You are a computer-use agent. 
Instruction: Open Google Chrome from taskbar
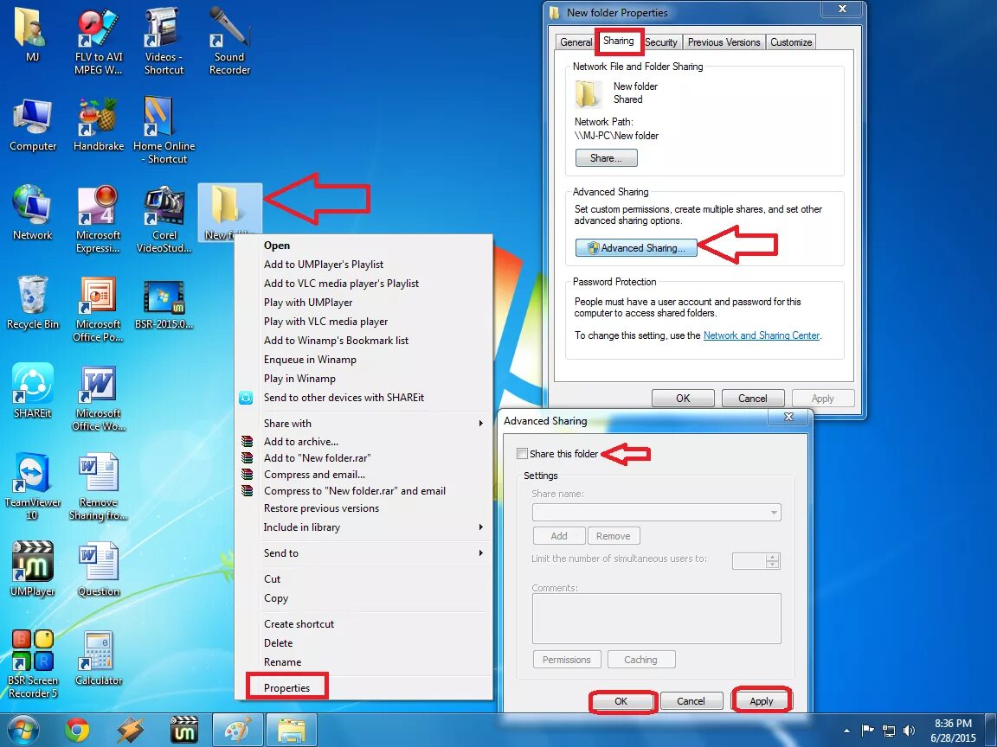77,731
